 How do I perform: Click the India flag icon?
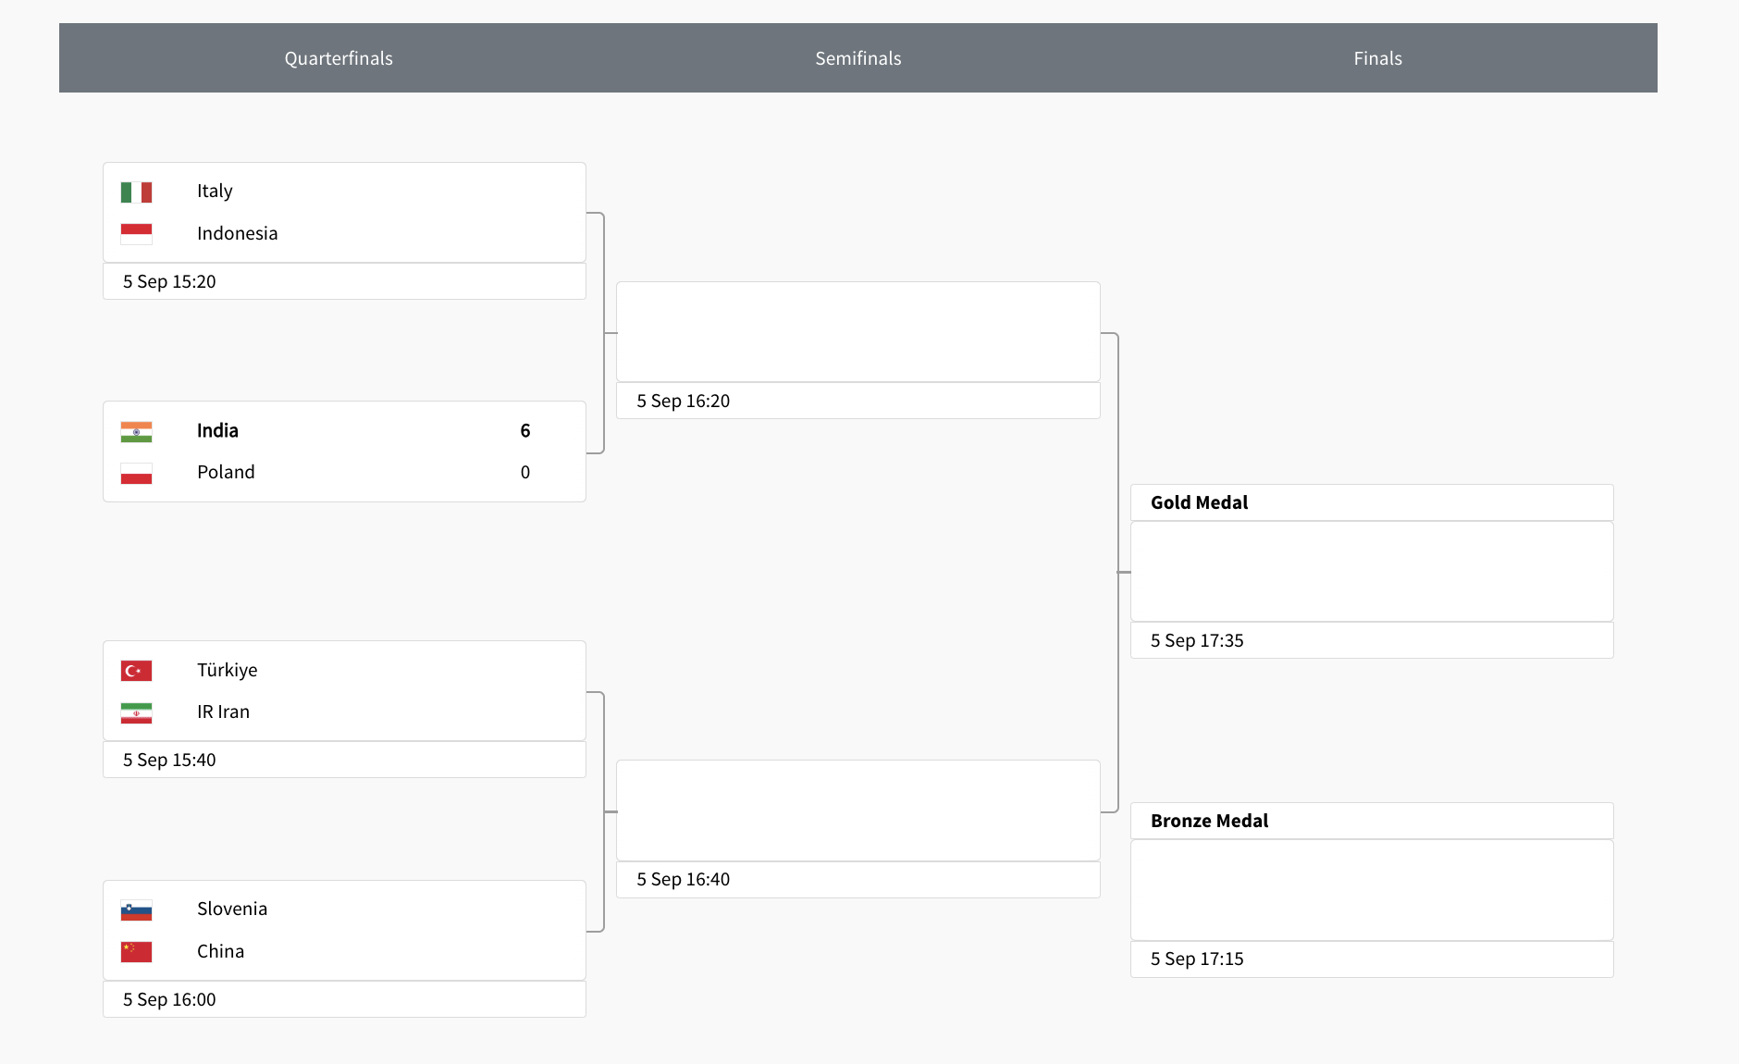tap(136, 432)
